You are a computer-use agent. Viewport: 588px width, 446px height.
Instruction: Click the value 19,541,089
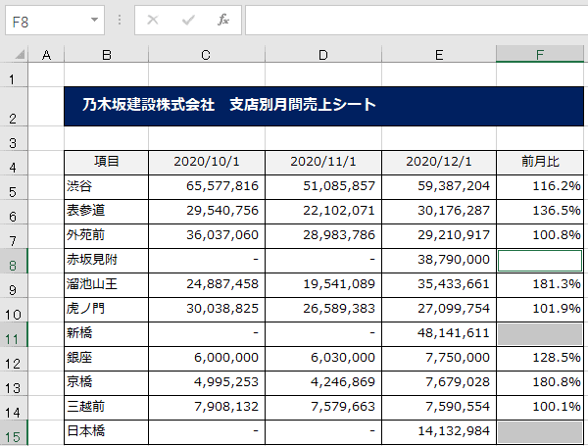(x=339, y=284)
